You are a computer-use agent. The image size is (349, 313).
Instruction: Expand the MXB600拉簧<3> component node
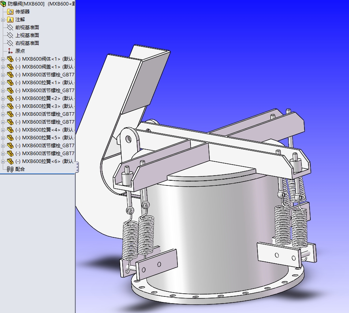[3, 106]
